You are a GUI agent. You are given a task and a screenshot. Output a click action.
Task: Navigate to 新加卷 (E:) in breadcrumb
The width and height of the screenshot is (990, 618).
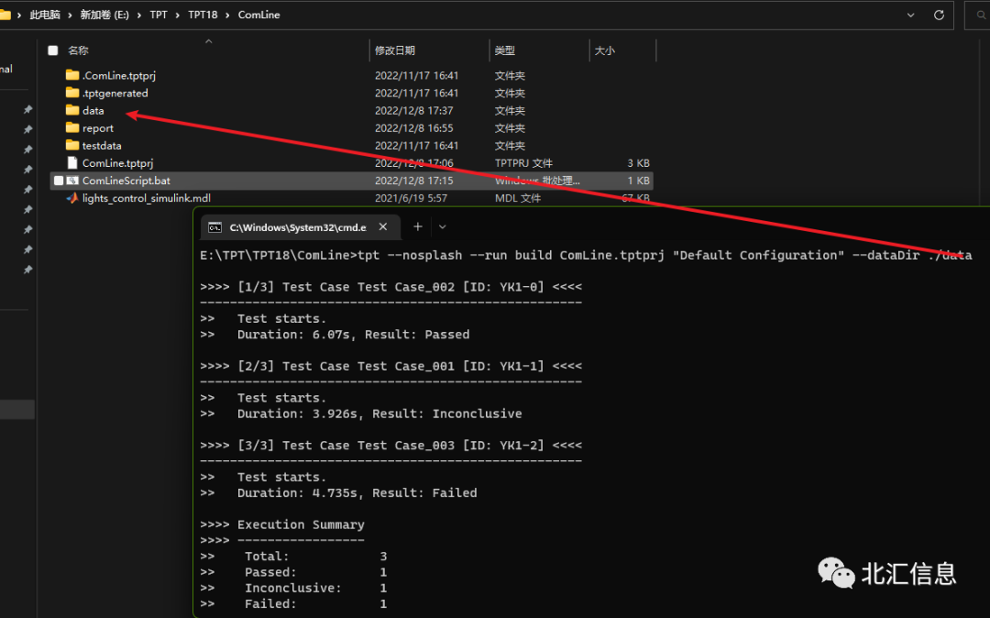[x=104, y=15]
